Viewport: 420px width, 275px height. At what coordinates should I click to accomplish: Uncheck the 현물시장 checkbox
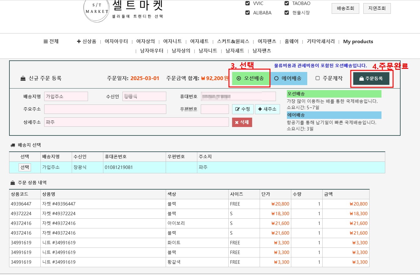287,13
